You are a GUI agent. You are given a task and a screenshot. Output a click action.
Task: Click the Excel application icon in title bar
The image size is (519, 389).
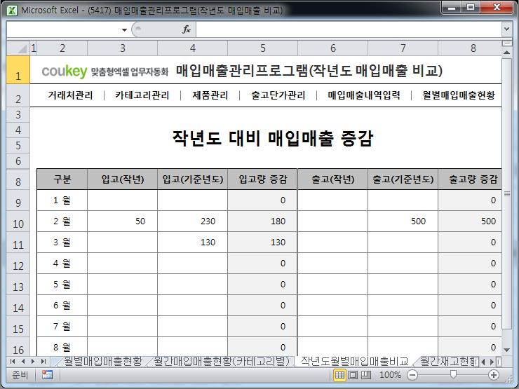[x=12, y=11]
